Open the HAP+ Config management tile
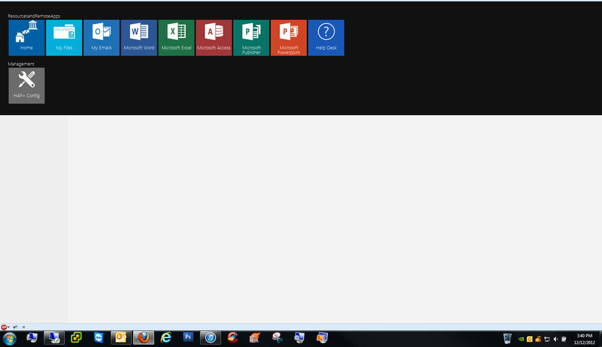This screenshot has height=347, width=602. (x=26, y=86)
